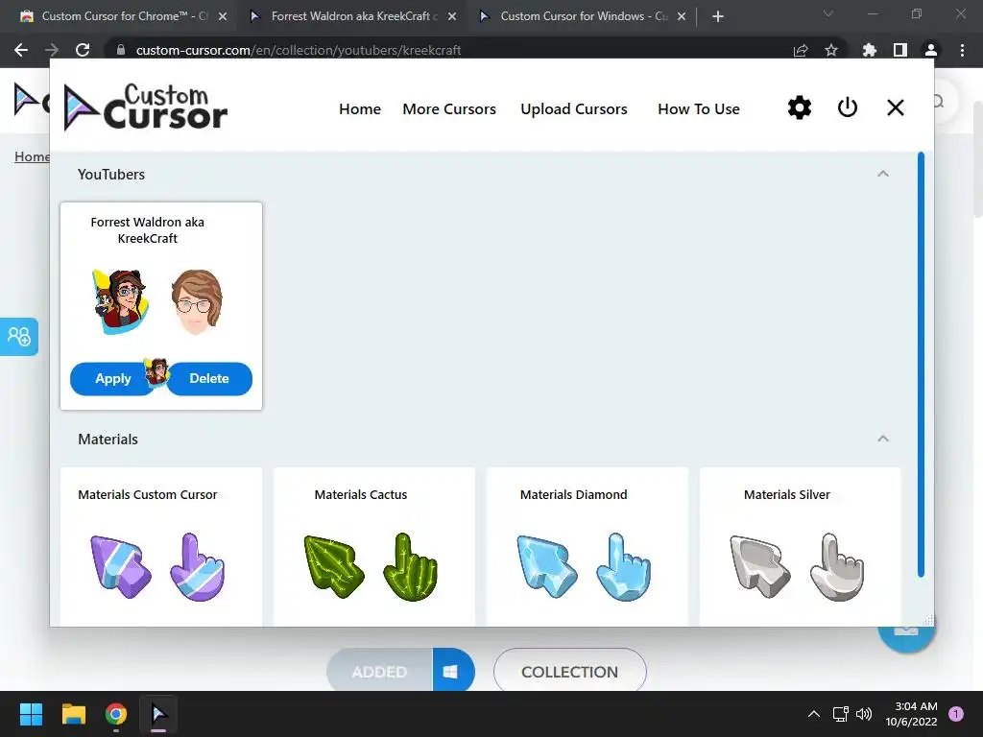The image size is (983, 737).
Task: Switch to Forrest Waldron aka KreekCraft tab
Action: (x=351, y=16)
